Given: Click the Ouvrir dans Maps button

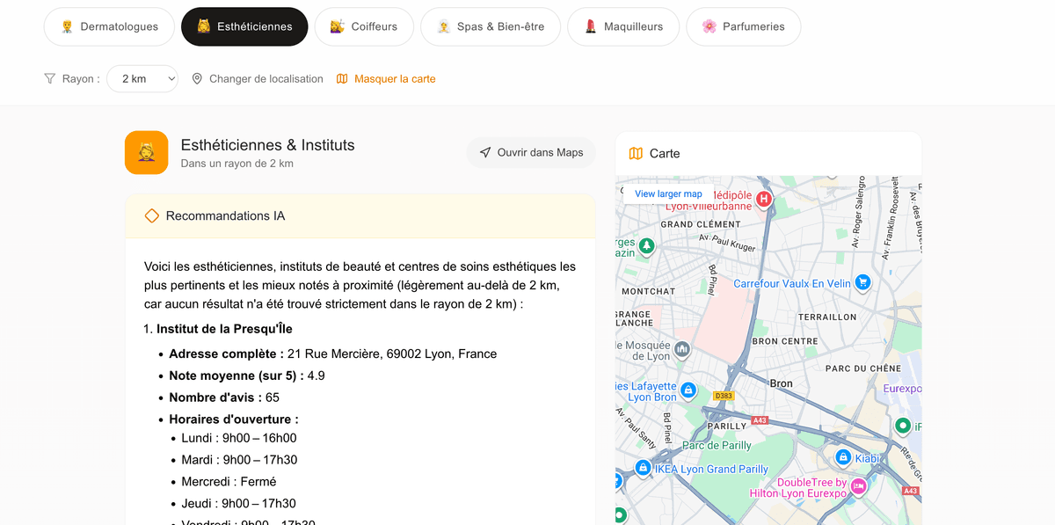Looking at the screenshot, I should 531,152.
